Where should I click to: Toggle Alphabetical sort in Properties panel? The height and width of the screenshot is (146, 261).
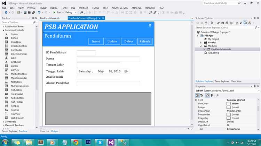coord(202,95)
